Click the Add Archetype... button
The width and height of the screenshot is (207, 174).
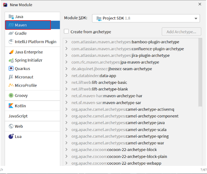[x=181, y=32]
